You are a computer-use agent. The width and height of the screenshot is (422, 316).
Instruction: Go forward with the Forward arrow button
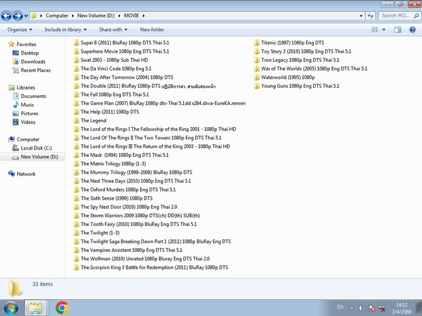coord(18,16)
